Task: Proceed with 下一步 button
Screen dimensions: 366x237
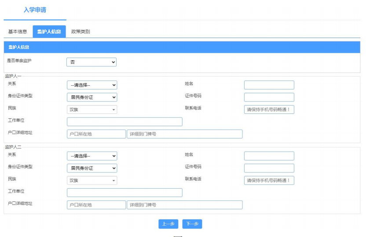Action: 192,224
